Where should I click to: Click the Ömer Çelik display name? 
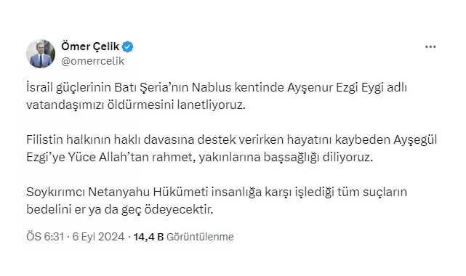click(90, 46)
